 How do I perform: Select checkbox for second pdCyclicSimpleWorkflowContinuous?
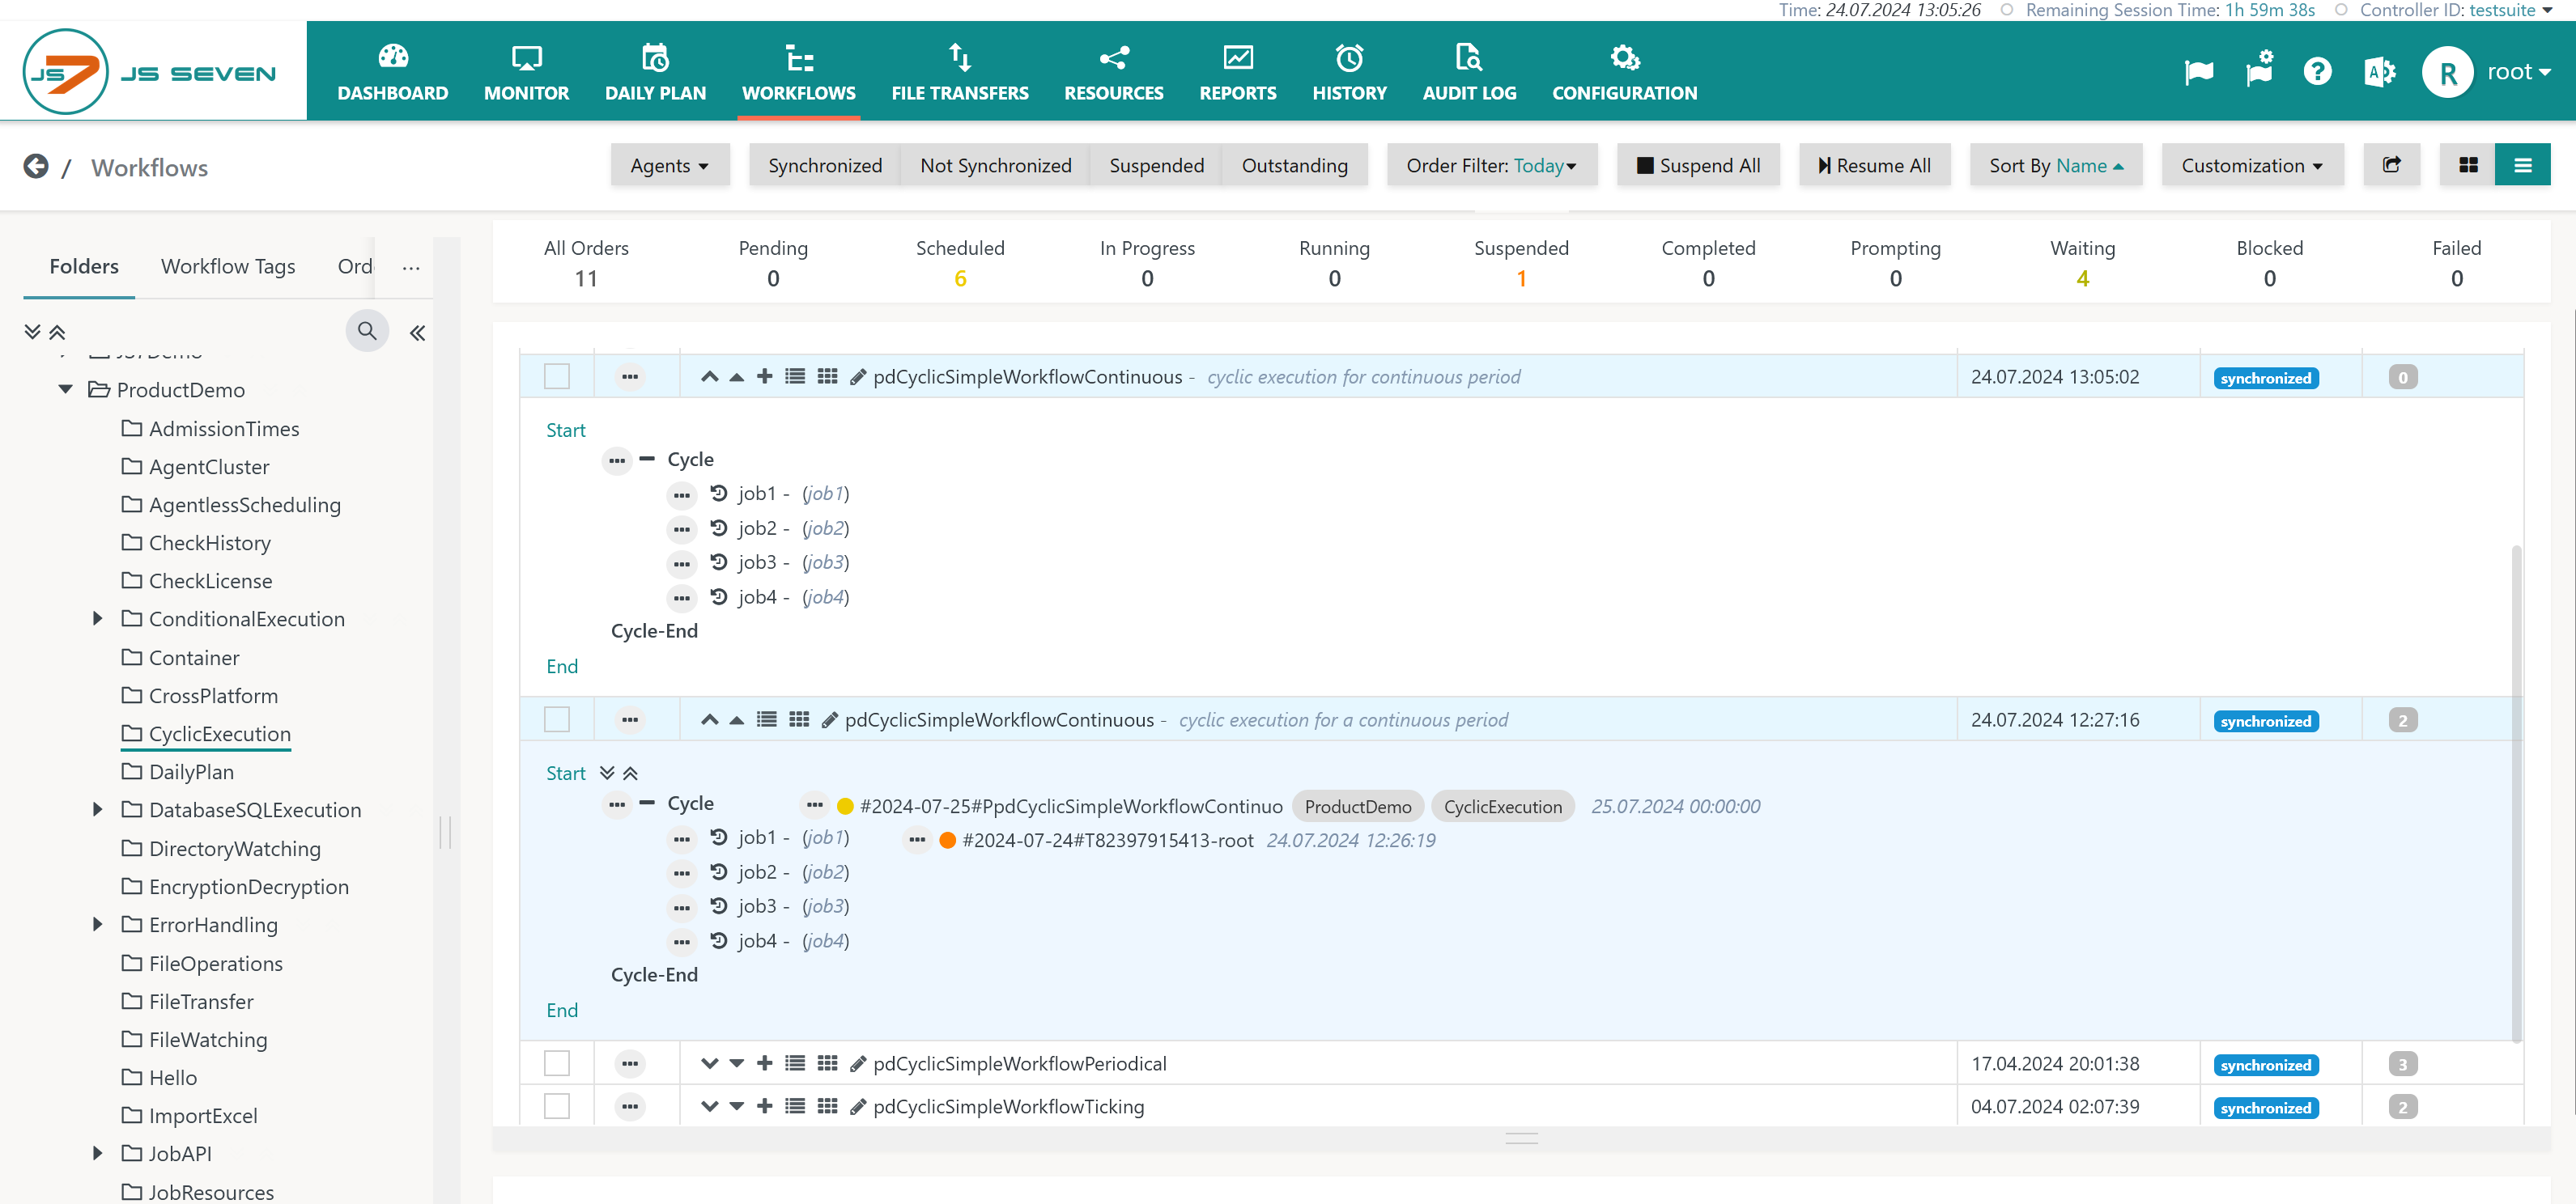[557, 719]
